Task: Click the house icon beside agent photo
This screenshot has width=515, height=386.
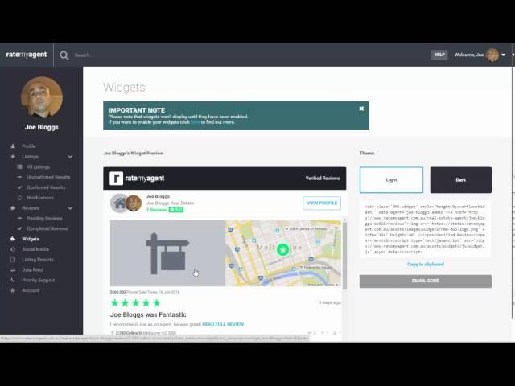Action: tap(119, 203)
